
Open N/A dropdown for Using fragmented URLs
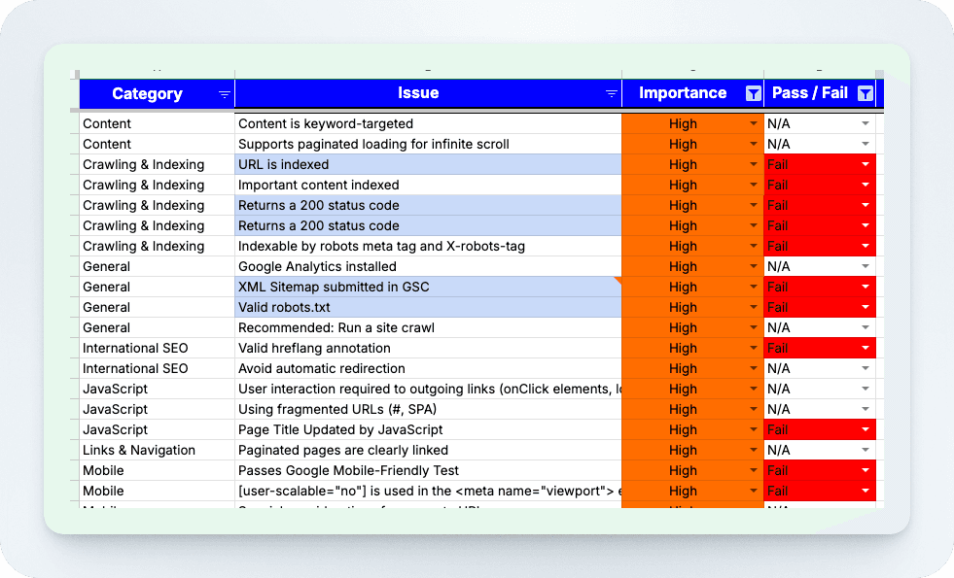(x=865, y=410)
